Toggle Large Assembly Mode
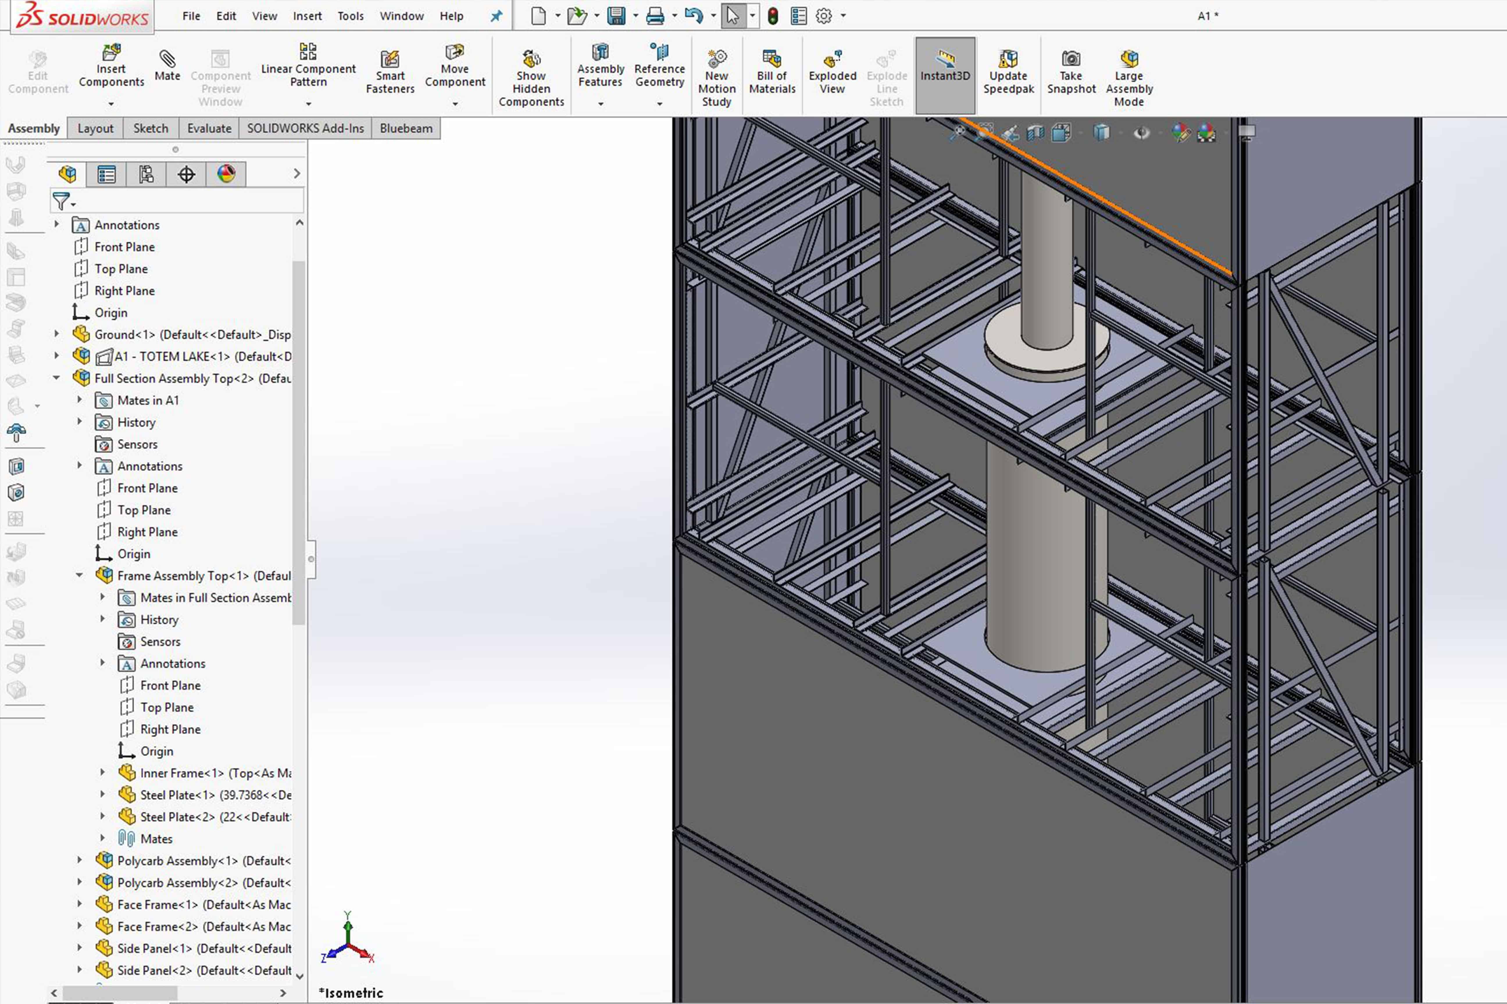Image resolution: width=1507 pixels, height=1004 pixels. coord(1129,78)
